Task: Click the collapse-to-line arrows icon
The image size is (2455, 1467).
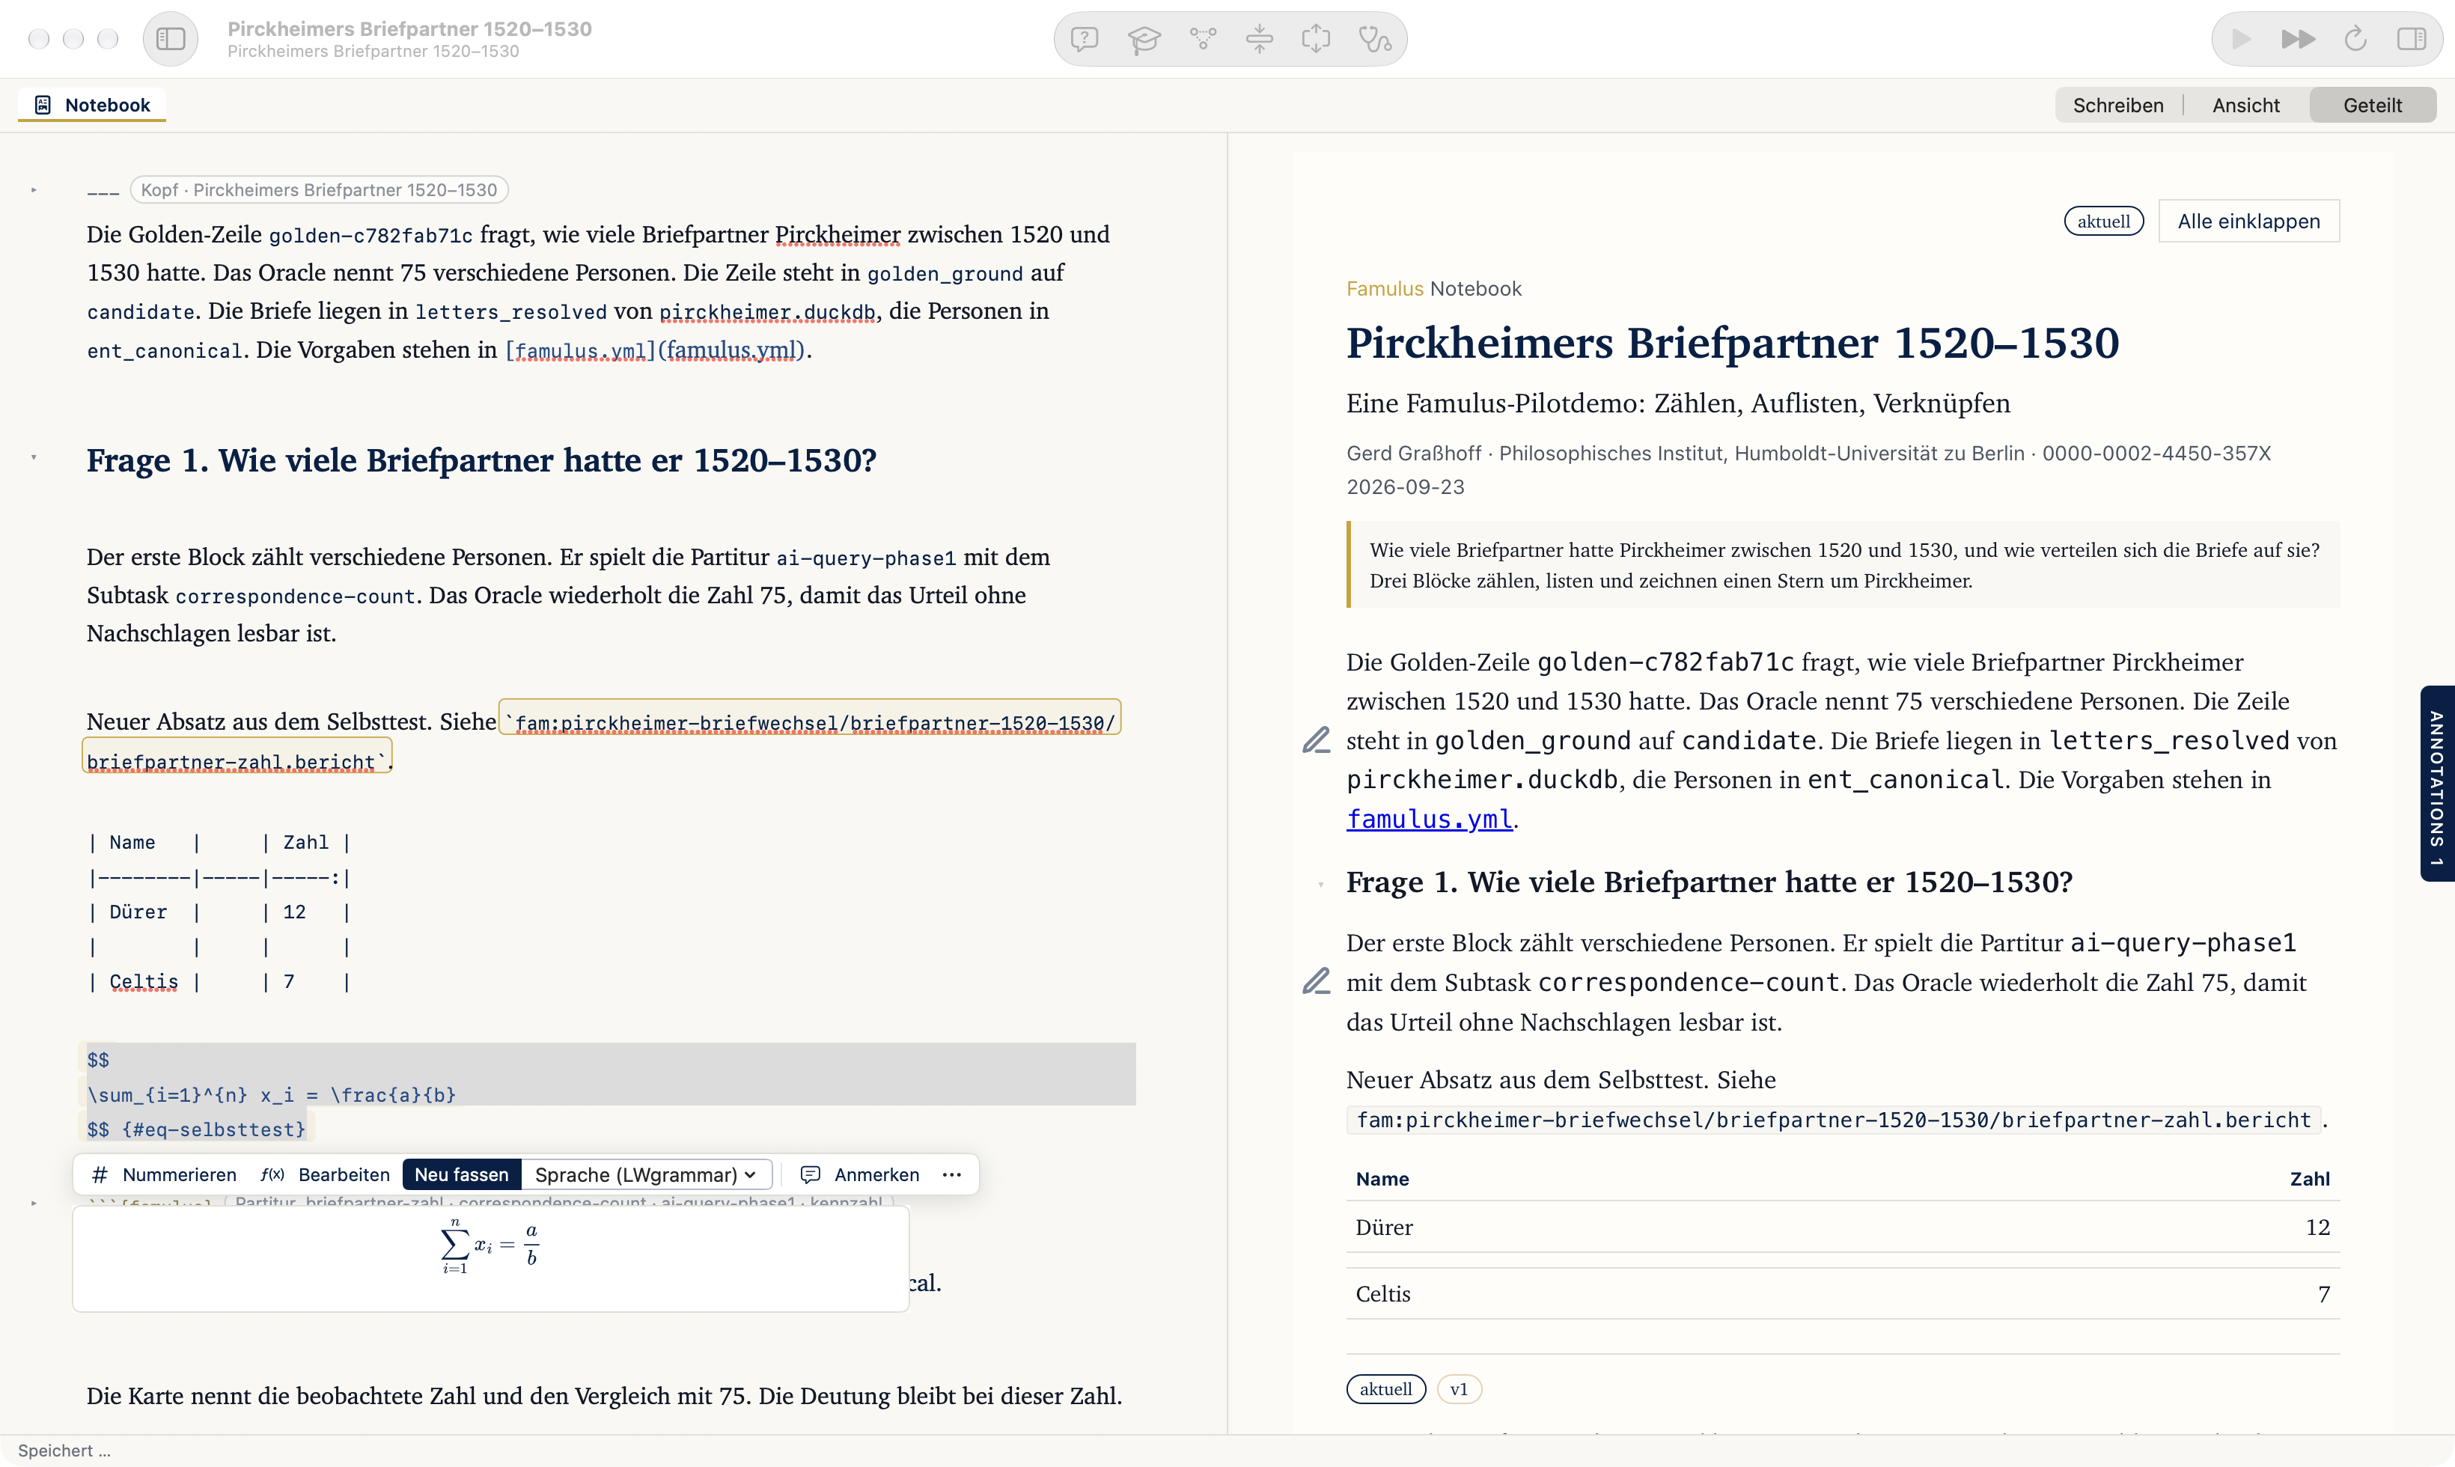Action: (1259, 39)
